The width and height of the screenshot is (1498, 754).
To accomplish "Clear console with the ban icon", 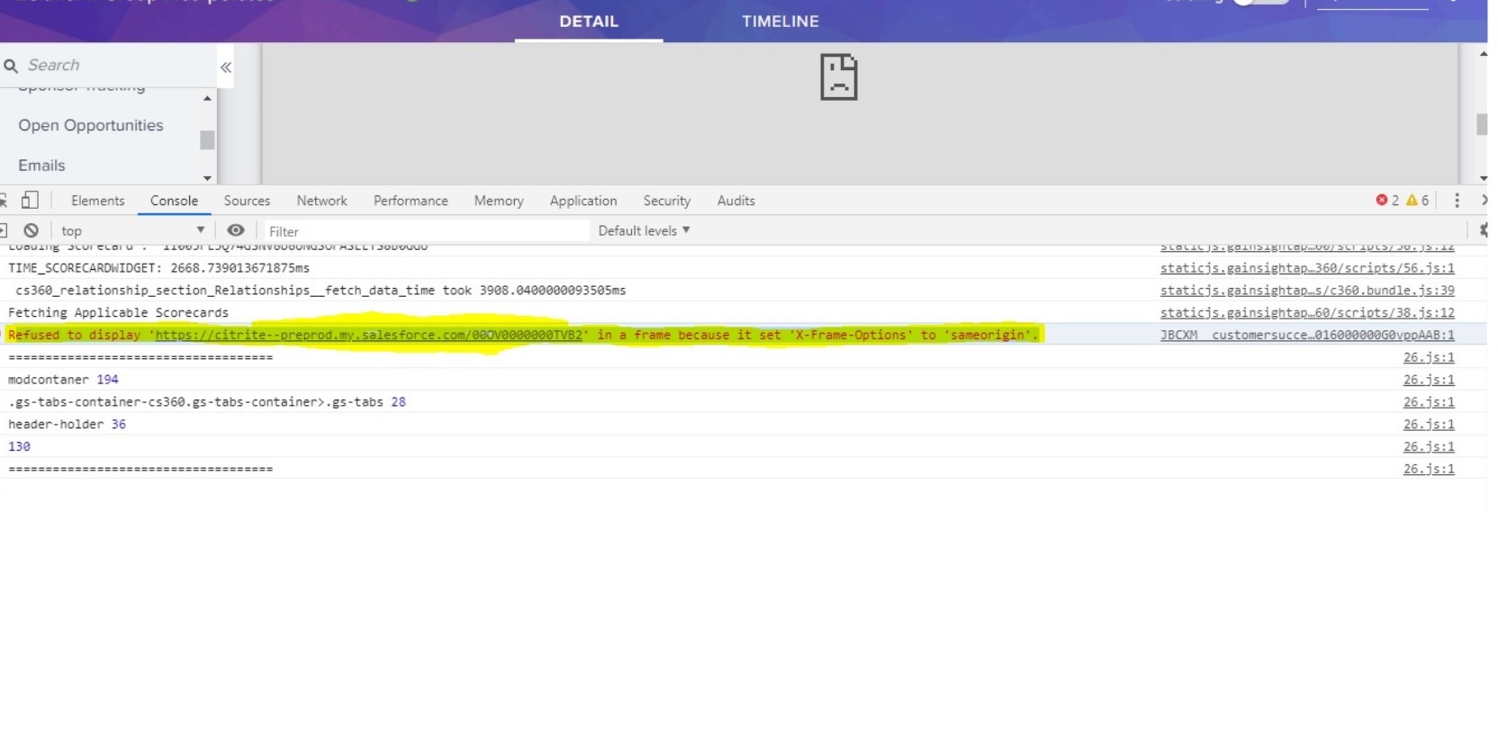I will [x=32, y=230].
